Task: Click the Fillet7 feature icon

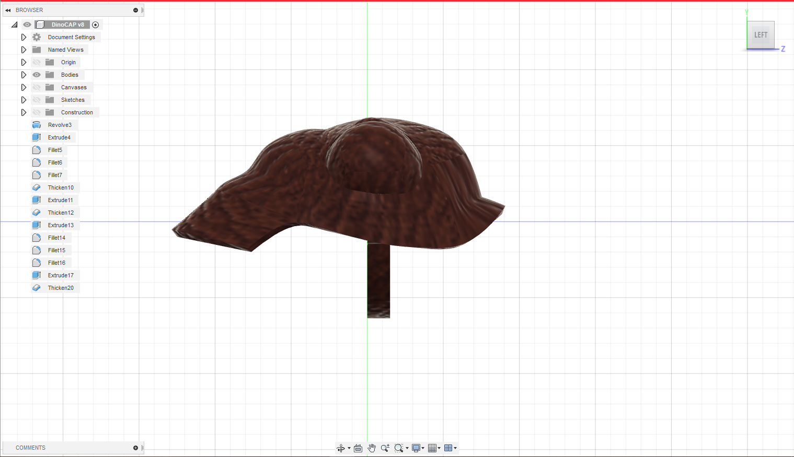Action: [37, 175]
